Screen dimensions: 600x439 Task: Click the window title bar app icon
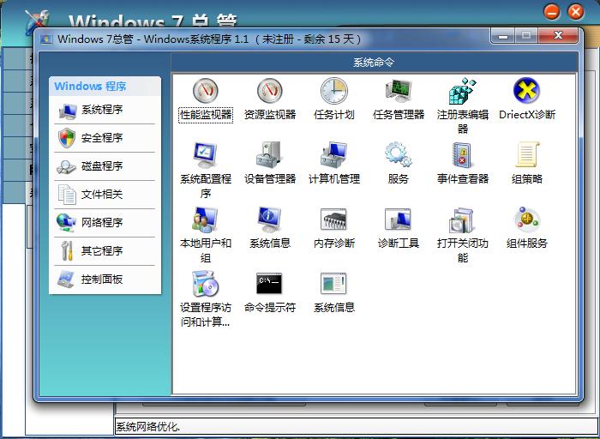pyautogui.click(x=46, y=39)
